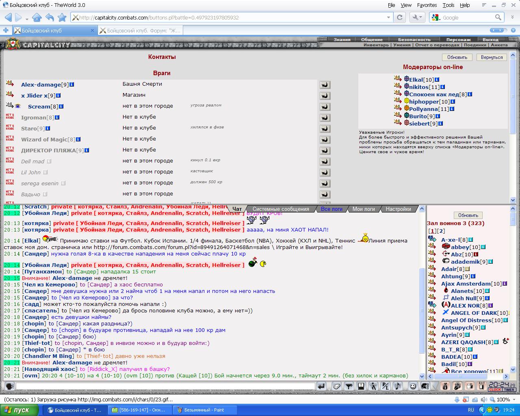Open the browser Home page icon
520x416 pixels.
tap(37, 17)
